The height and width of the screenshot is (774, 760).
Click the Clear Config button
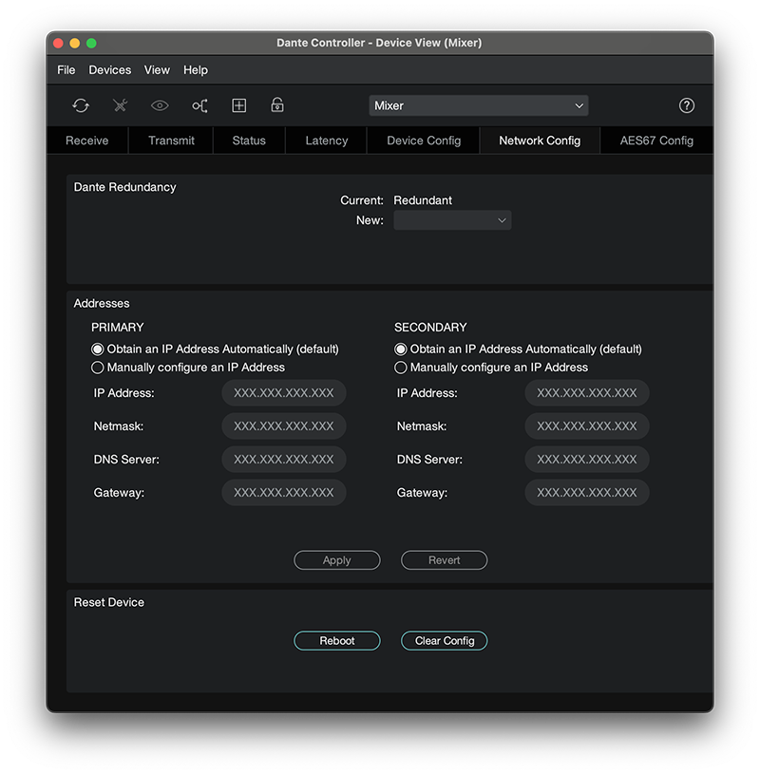(x=444, y=641)
